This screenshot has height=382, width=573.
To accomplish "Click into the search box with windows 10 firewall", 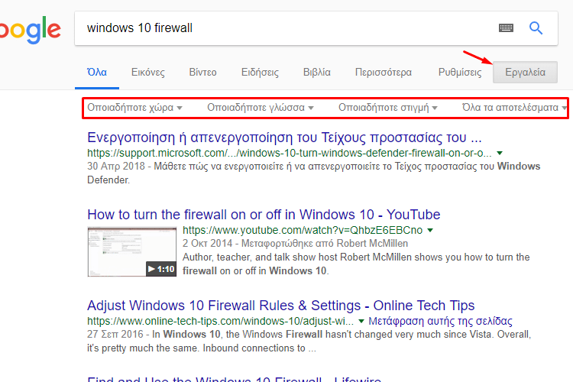I will point(316,28).
